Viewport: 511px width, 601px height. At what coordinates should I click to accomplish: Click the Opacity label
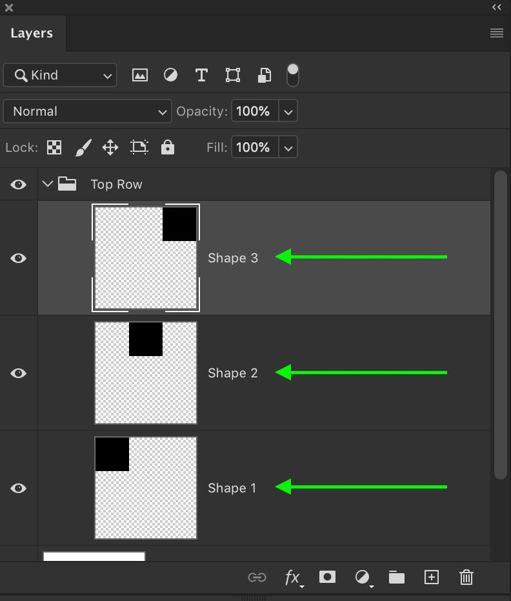(x=202, y=111)
